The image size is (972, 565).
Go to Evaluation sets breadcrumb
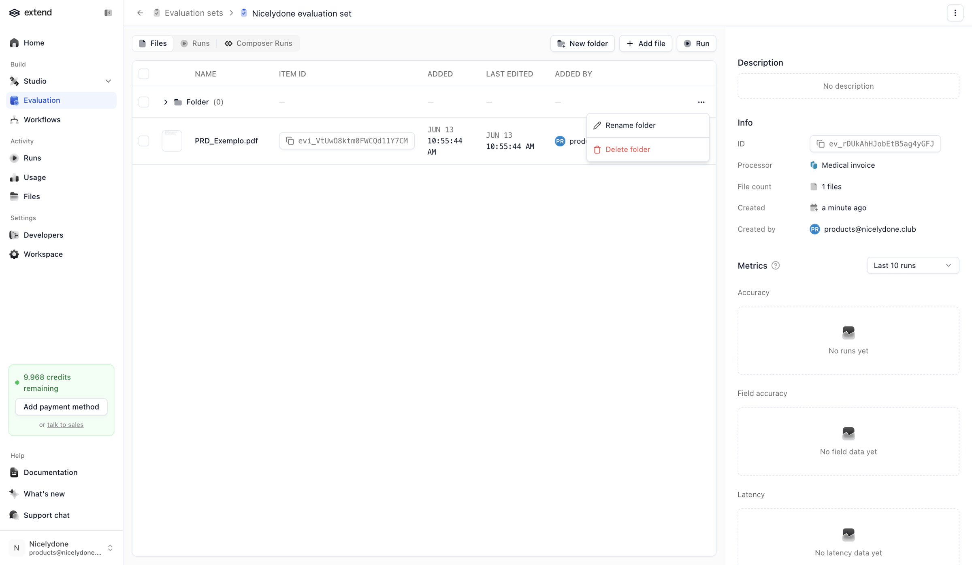(194, 13)
